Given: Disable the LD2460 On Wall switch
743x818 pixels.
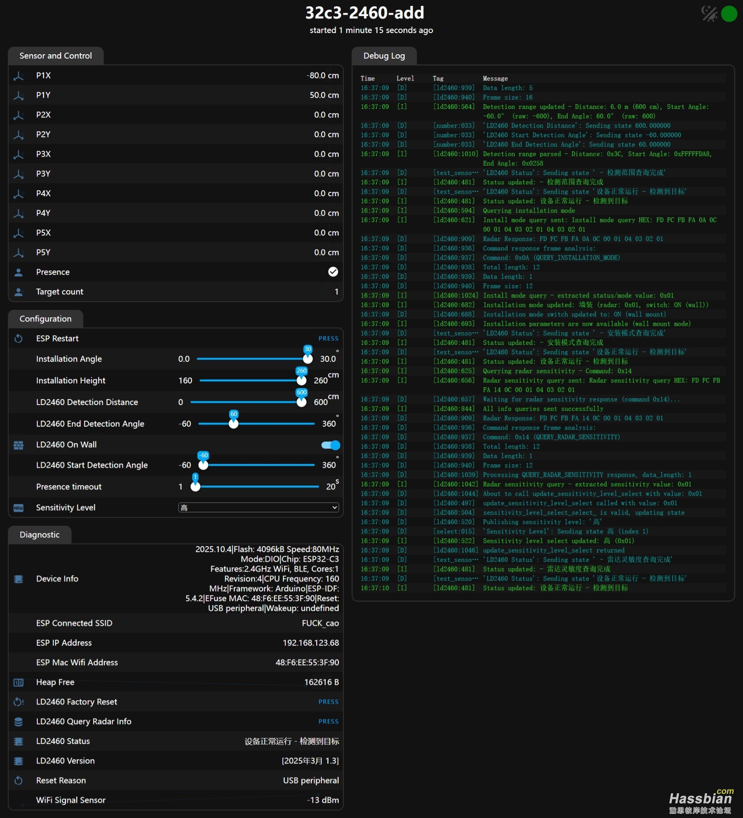Looking at the screenshot, I should [x=331, y=445].
